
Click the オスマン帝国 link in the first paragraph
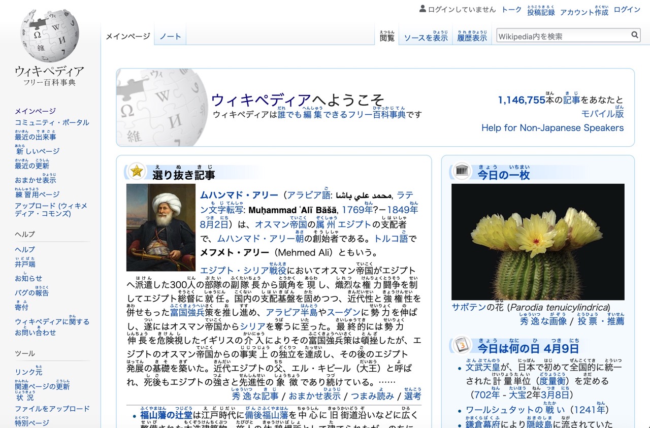pyautogui.click(x=281, y=222)
